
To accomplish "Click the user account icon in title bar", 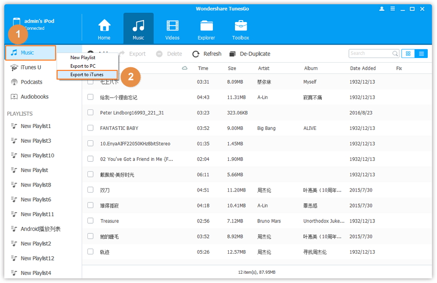I will point(382,9).
